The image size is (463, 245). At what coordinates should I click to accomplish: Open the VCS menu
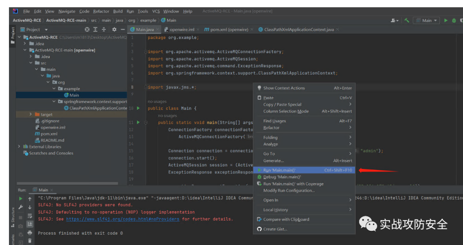pos(156,11)
